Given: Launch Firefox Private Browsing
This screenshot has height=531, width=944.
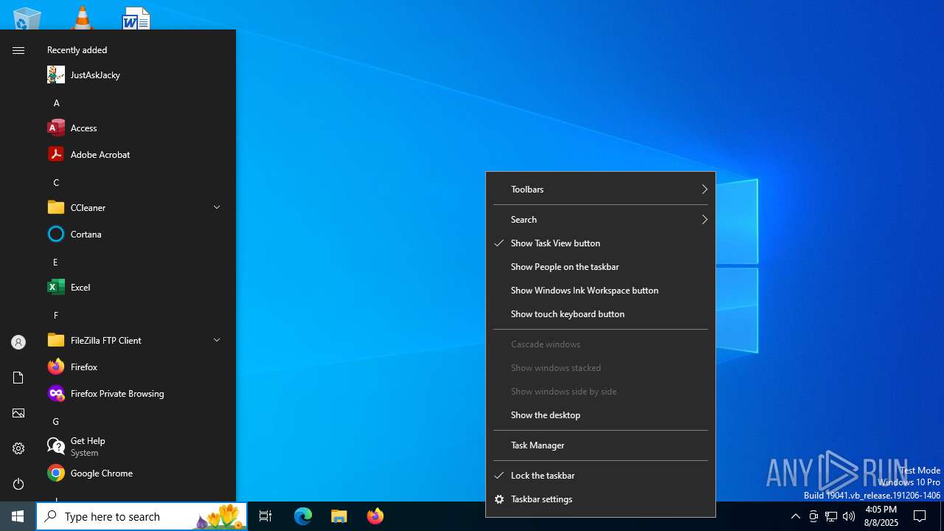Looking at the screenshot, I should tap(134, 393).
